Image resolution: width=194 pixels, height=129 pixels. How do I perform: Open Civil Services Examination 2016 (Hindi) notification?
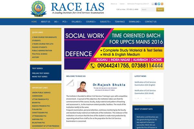click(x=145, y=92)
